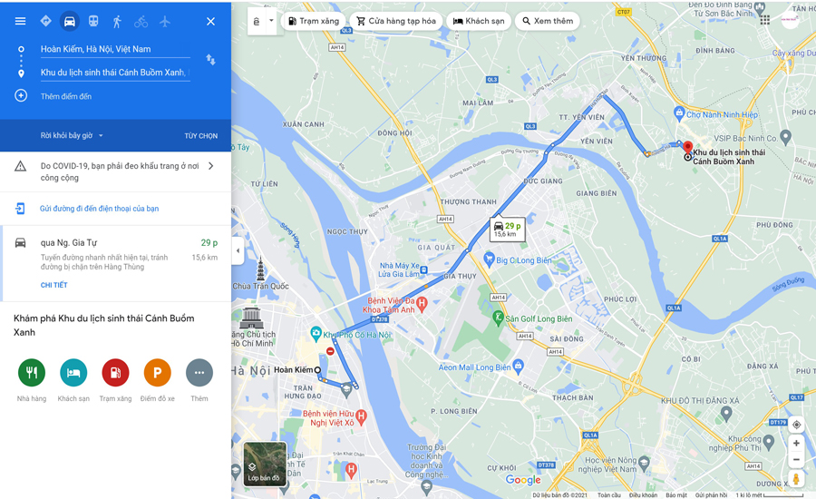Collapse the side panel arrow

(238, 250)
